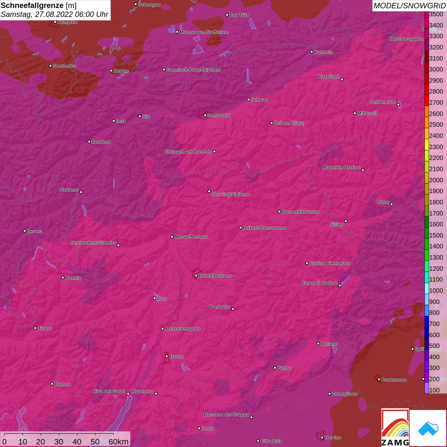Click the Zell am See marker dot
This screenshot has height=447, width=447.
(x=398, y=105)
